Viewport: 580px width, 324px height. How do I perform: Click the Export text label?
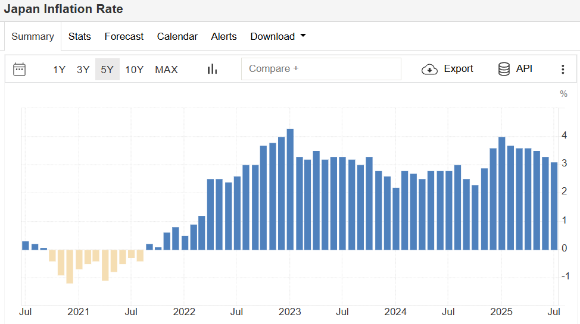tap(459, 69)
